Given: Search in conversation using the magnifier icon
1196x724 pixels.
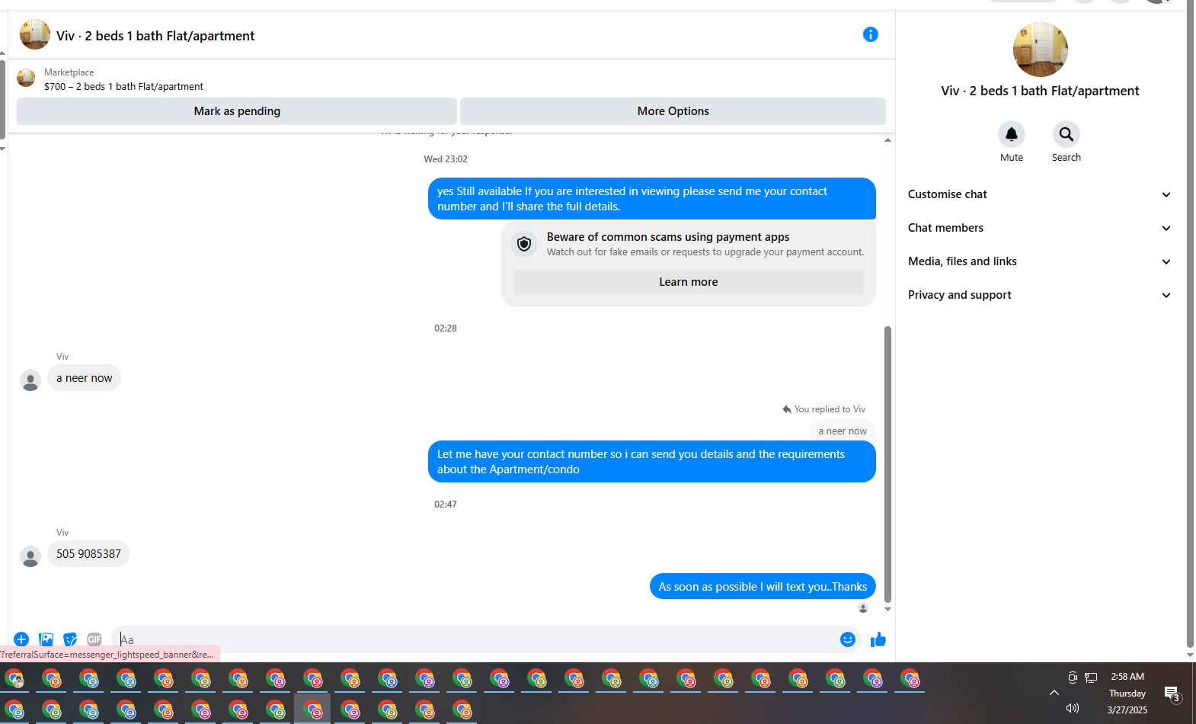Looking at the screenshot, I should [x=1066, y=134].
